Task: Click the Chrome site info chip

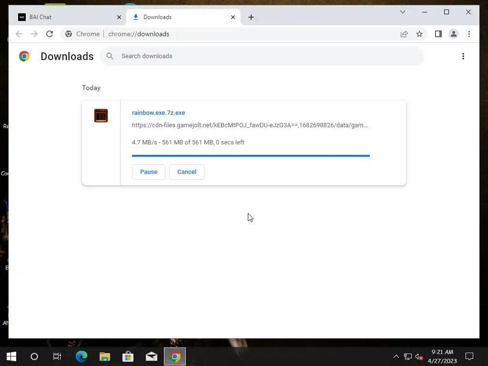Action: (x=82, y=34)
